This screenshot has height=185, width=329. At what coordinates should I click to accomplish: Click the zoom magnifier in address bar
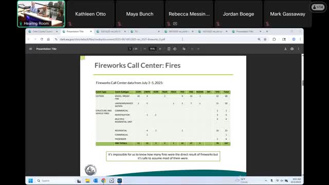(259, 39)
